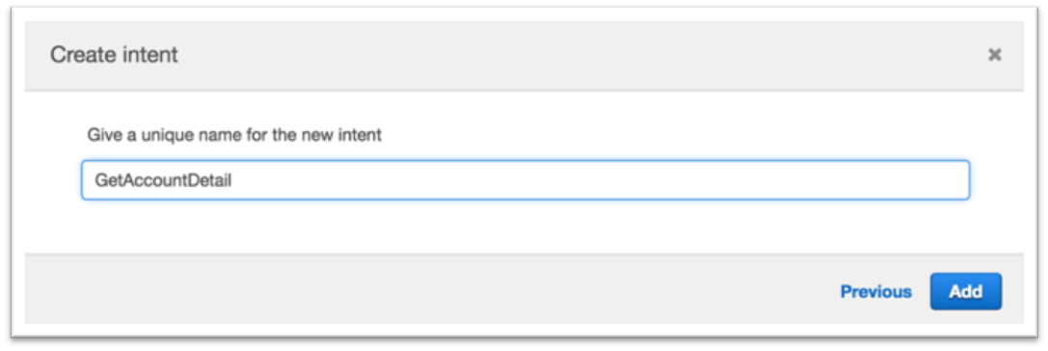This screenshot has width=1048, height=351.
Task: Place cursor after GetAccountDetail in the textbox
Action: point(233,180)
